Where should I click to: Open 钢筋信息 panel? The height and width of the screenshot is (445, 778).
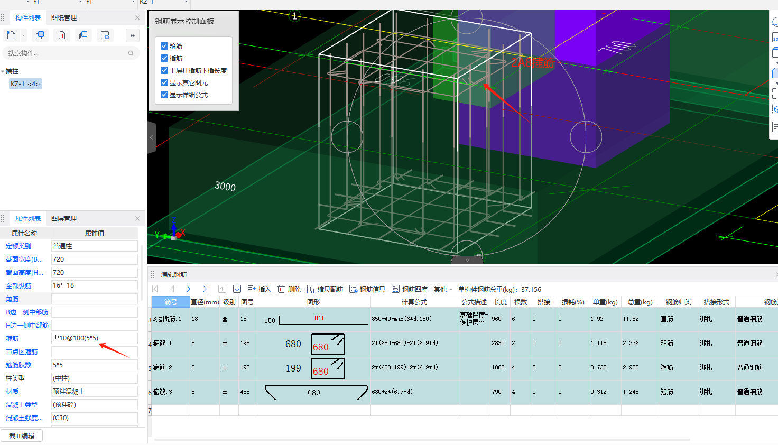pyautogui.click(x=367, y=289)
